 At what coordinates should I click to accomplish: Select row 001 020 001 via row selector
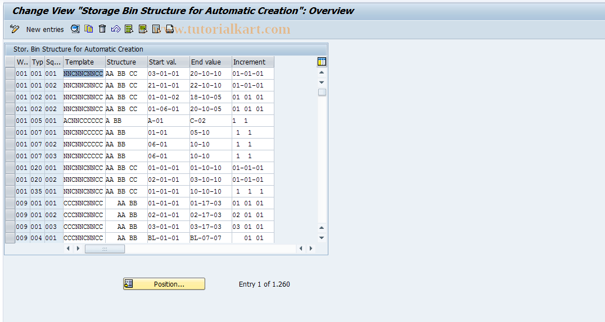tap(10, 168)
